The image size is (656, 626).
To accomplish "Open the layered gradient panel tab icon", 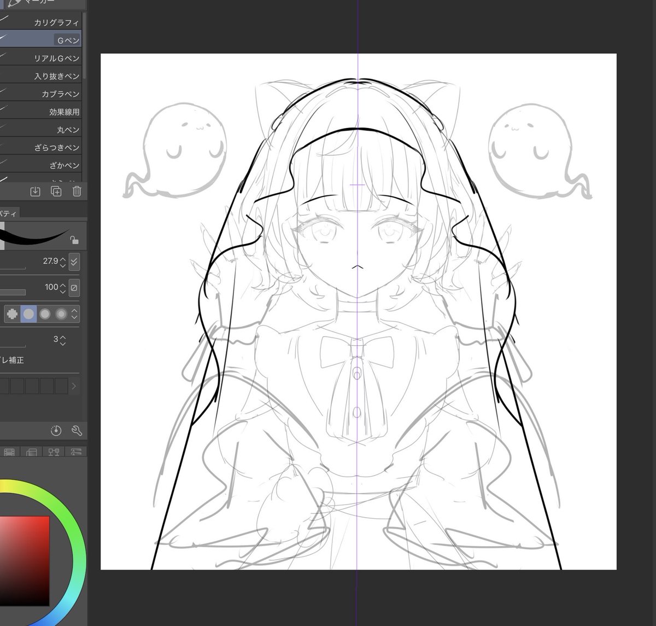I will 31,452.
